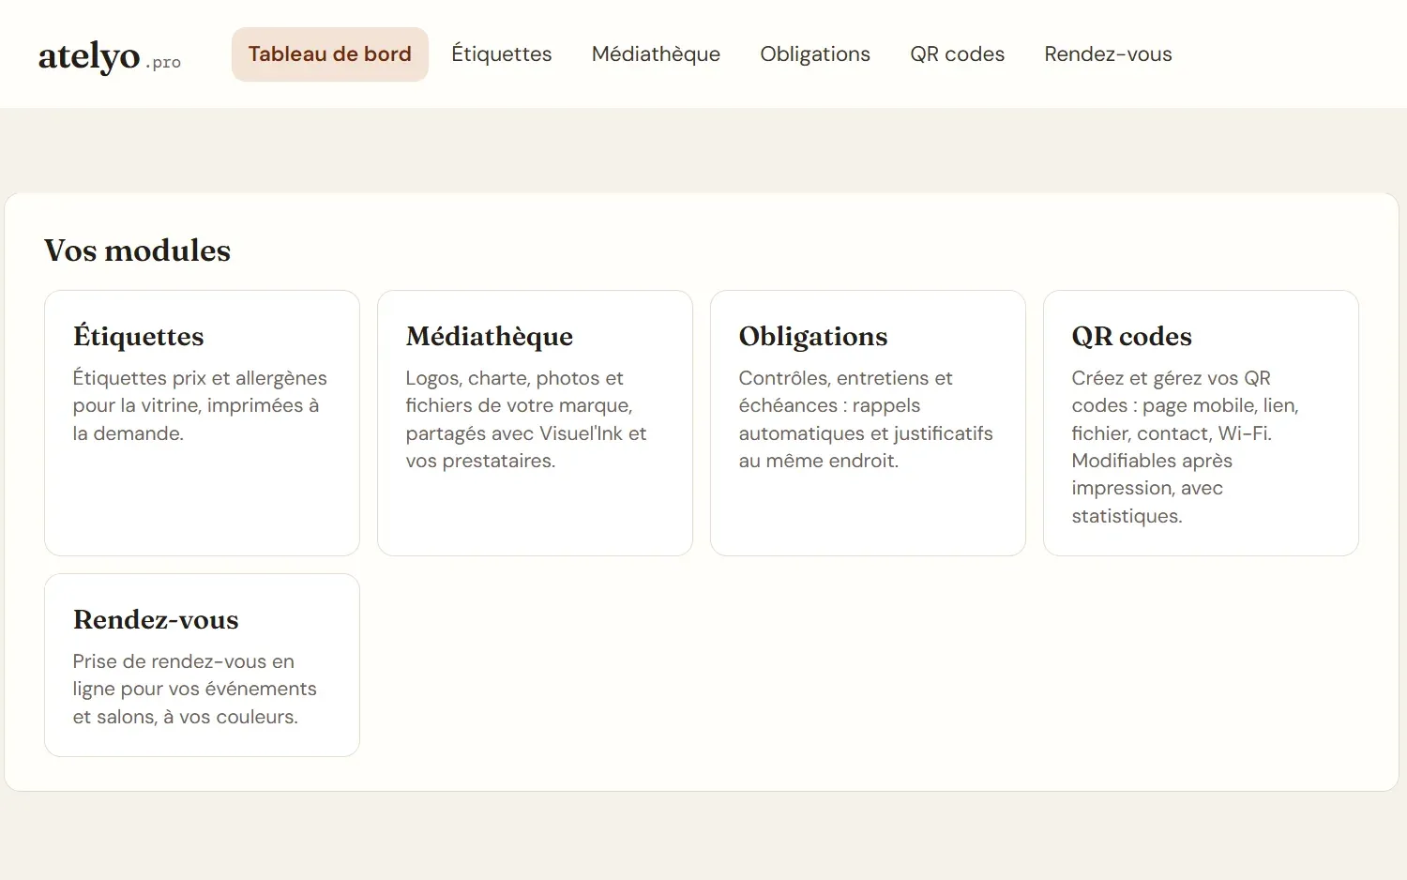Screen dimensions: 1407x880
Task: Click the 'Vos modules' heading
Action: click(x=137, y=250)
